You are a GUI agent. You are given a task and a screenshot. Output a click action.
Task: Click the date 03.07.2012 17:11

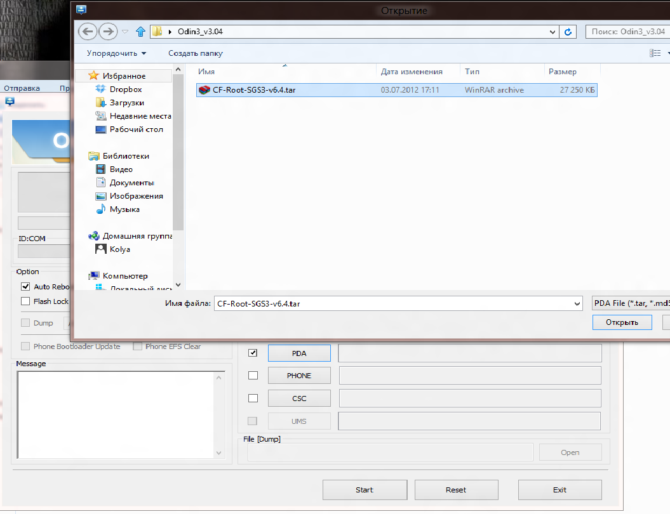coord(410,90)
